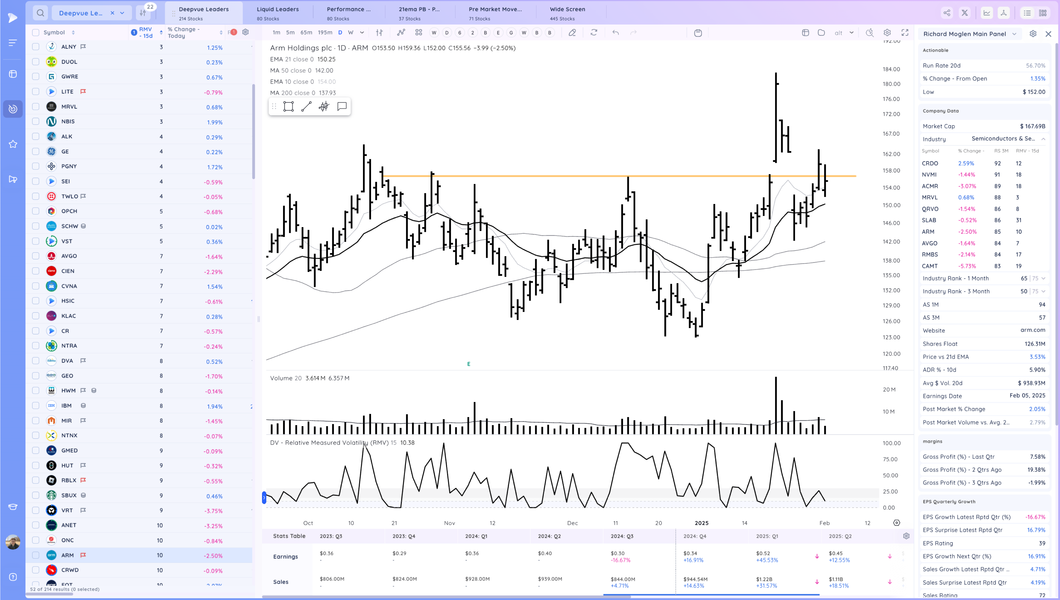Viewport: 1060px width, 600px height.
Task: Click the orange horizontal price line
Action: click(536, 177)
